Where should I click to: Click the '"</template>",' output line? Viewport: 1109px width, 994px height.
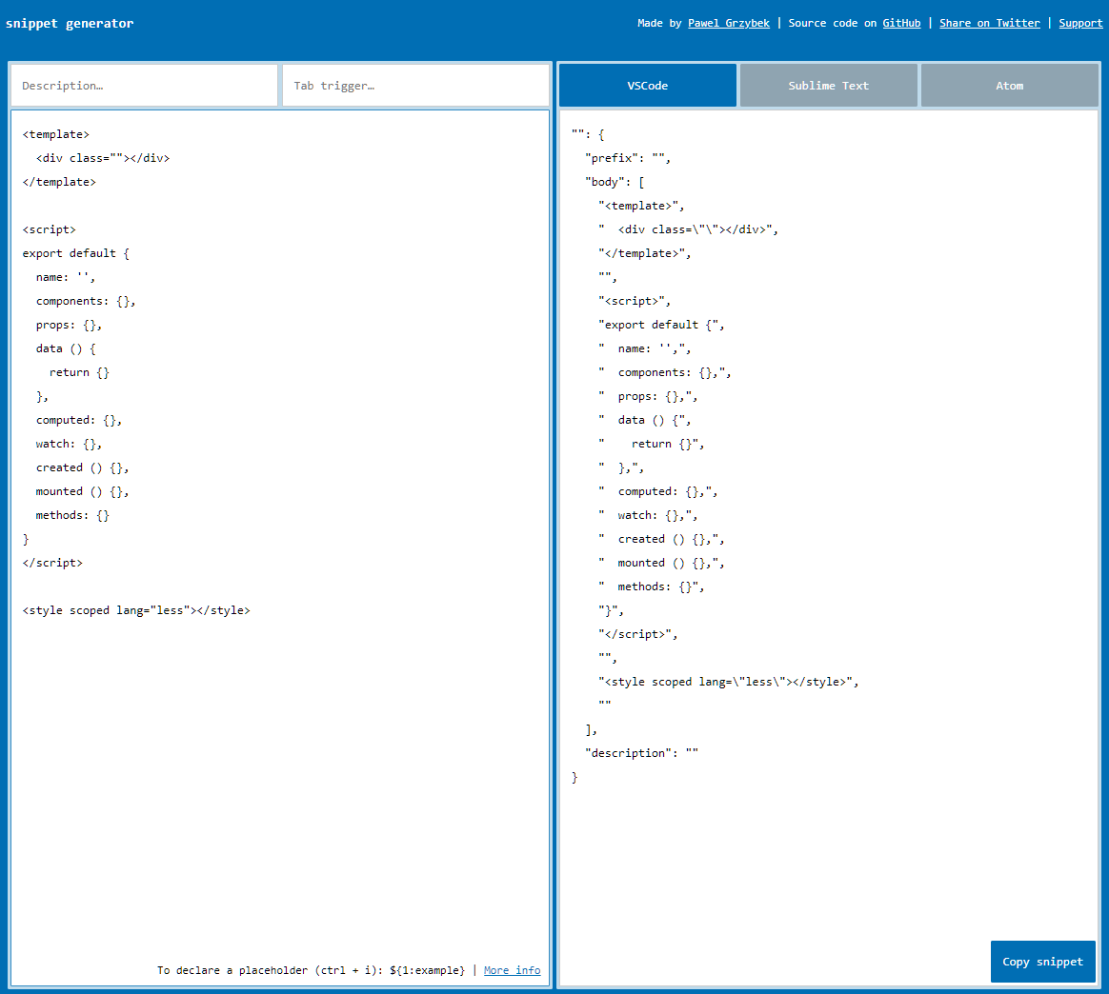pos(644,253)
